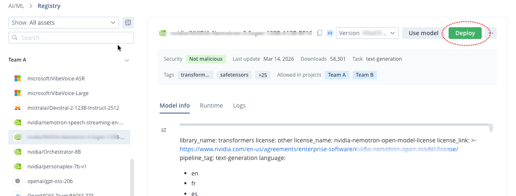Collapse the sidebar panel with the toggle icon
Screen dimensions: 516x196
click(128, 23)
